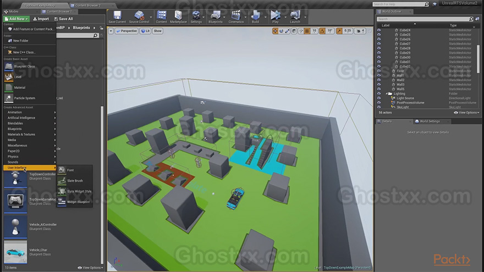The height and width of the screenshot is (272, 484).
Task: Select the Font asset icon in the submenu
Action: [62, 170]
